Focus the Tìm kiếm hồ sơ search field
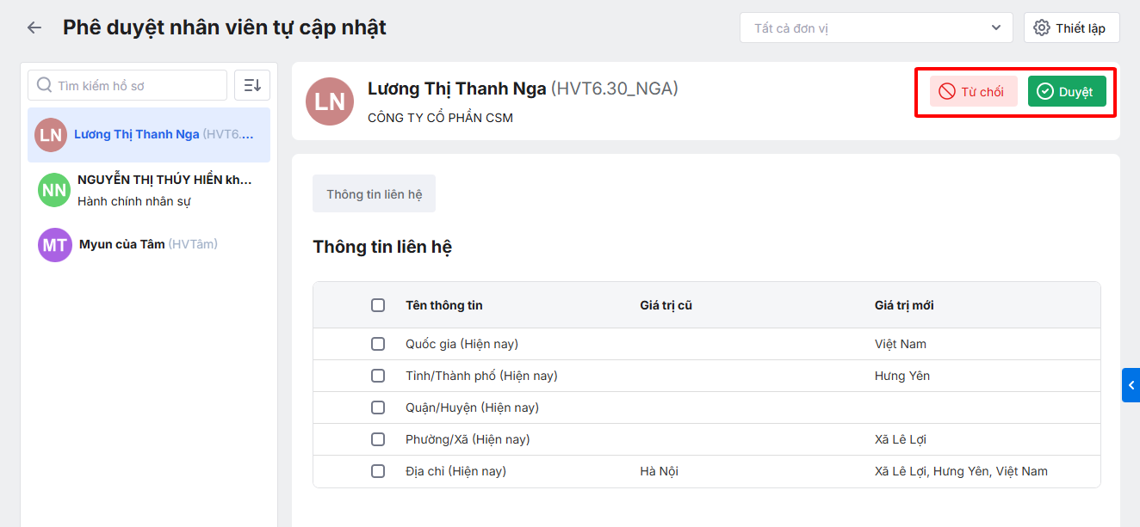 138,86
